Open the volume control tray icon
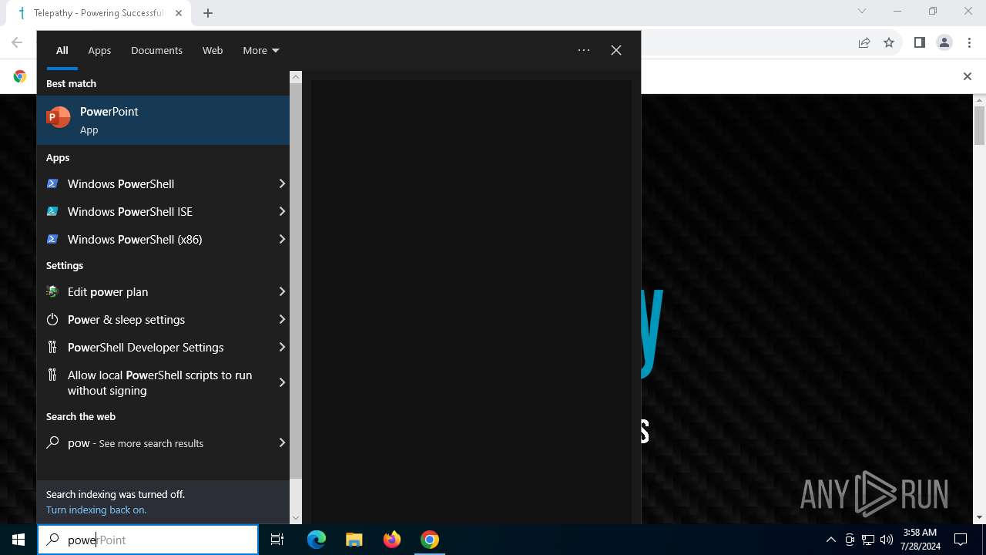This screenshot has width=986, height=555. [887, 540]
